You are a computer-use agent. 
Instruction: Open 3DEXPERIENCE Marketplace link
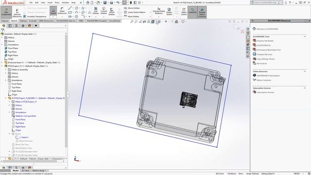268,76
